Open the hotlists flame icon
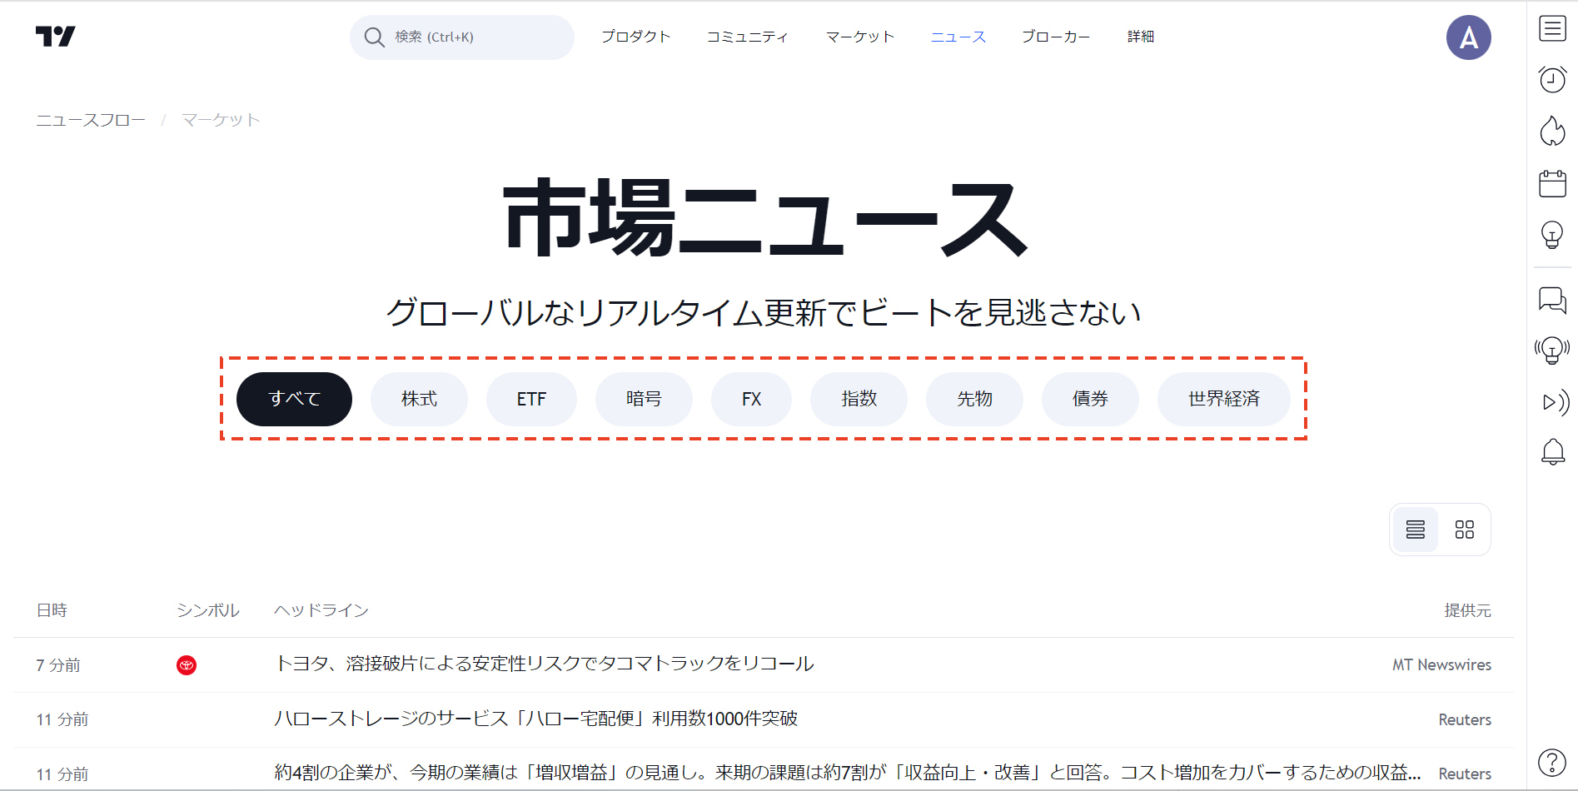This screenshot has width=1578, height=791. pyautogui.click(x=1552, y=131)
